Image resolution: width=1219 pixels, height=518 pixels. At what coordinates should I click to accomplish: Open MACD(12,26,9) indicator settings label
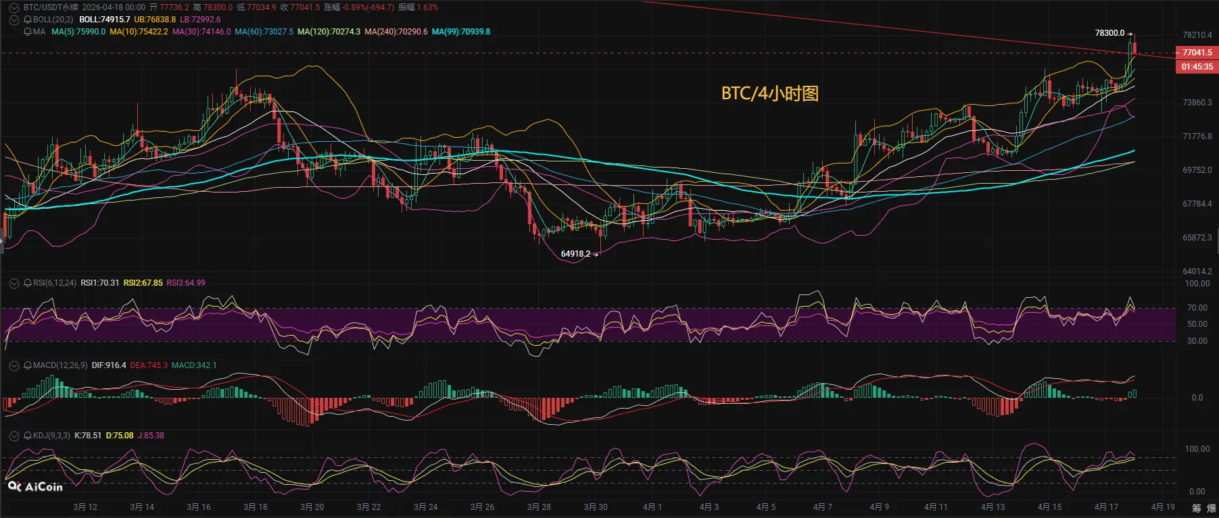click(x=60, y=365)
